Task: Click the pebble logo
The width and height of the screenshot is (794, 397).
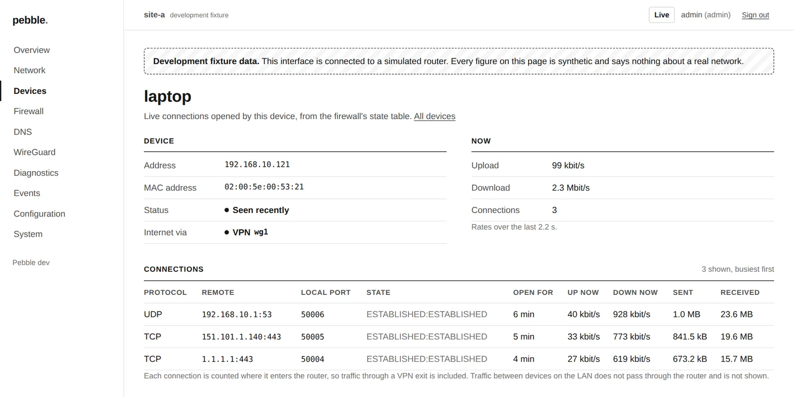Action: coord(30,20)
